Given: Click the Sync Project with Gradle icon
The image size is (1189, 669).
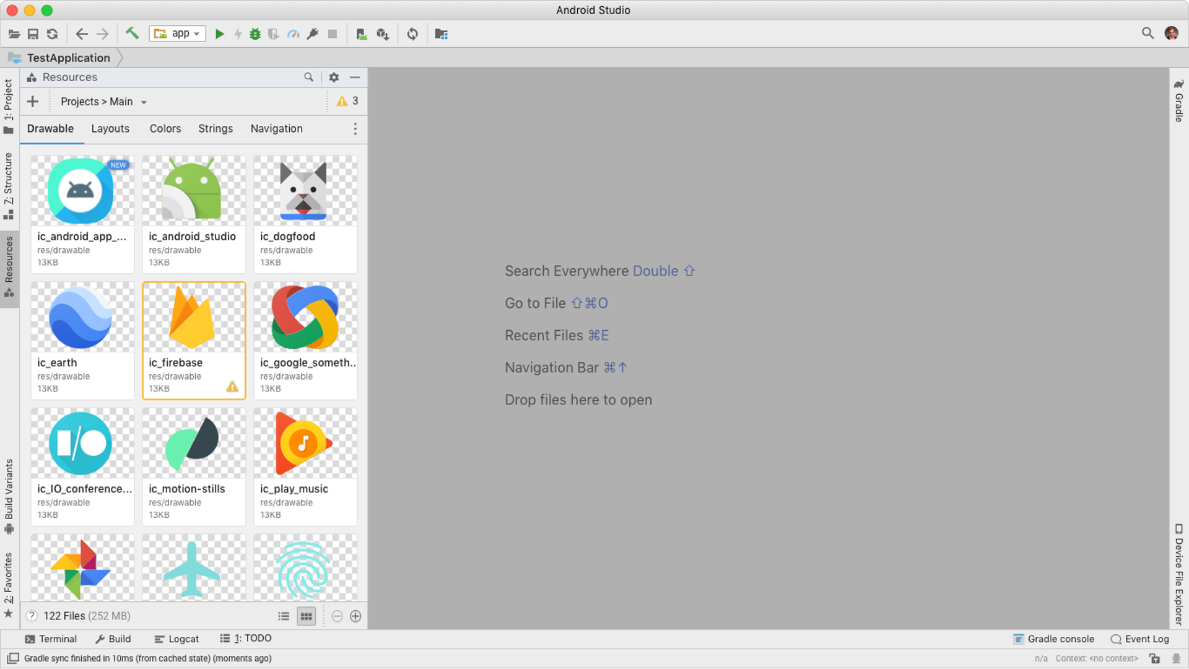Looking at the screenshot, I should pyautogui.click(x=412, y=34).
